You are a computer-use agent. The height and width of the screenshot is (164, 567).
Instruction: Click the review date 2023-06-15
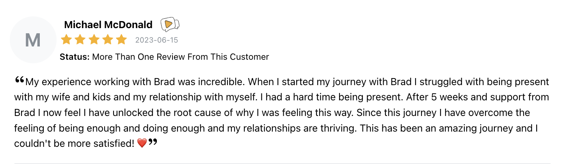click(156, 40)
